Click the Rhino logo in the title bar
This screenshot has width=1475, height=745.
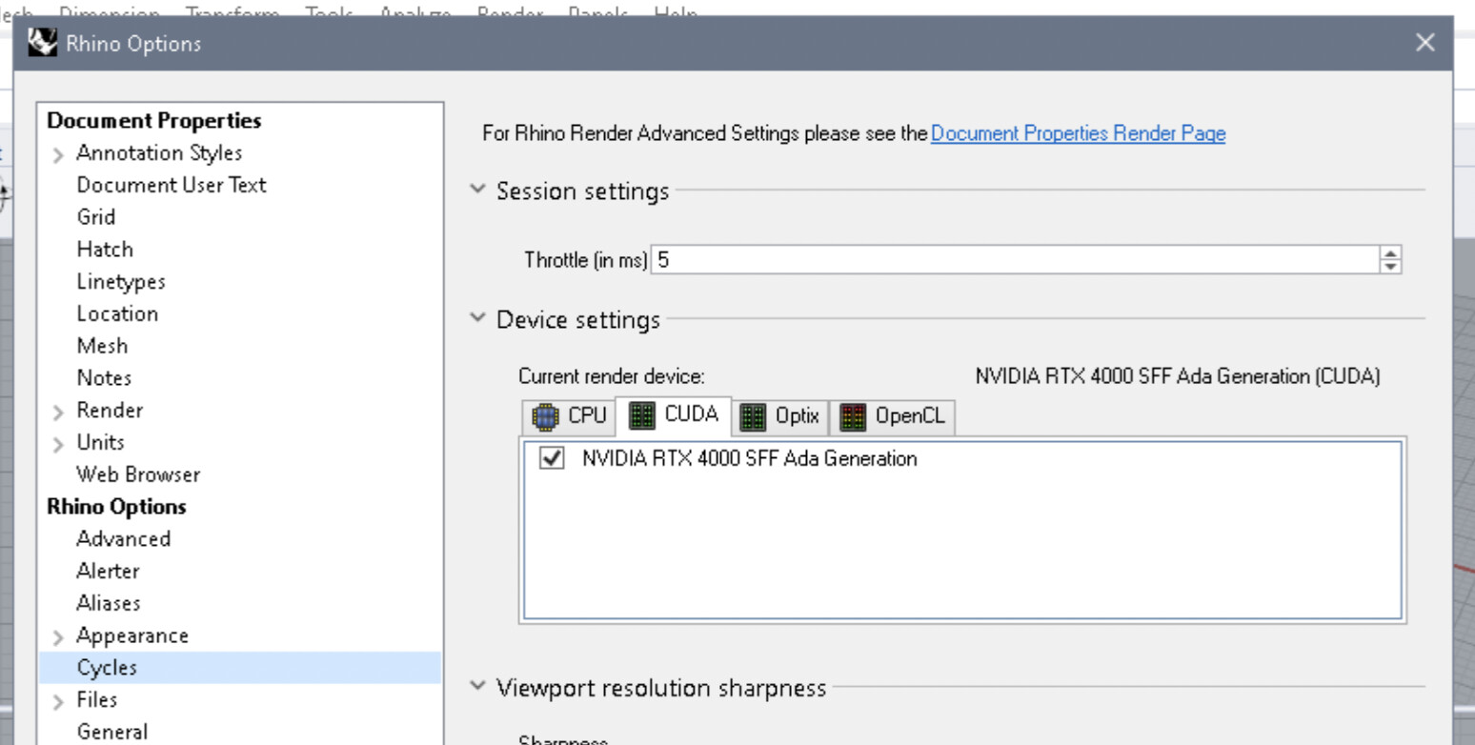pyautogui.click(x=41, y=43)
